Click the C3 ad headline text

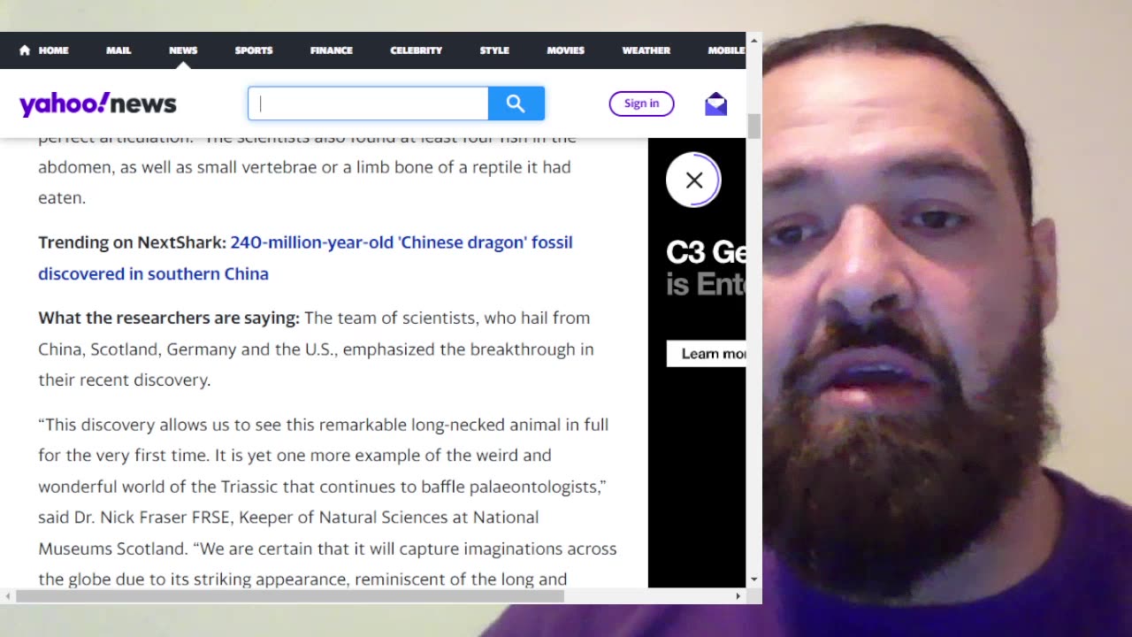[x=706, y=252]
